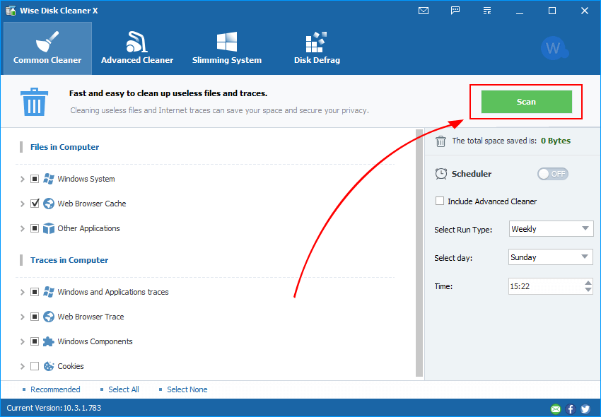
Task: Click the round W user avatar icon
Action: coord(553,48)
